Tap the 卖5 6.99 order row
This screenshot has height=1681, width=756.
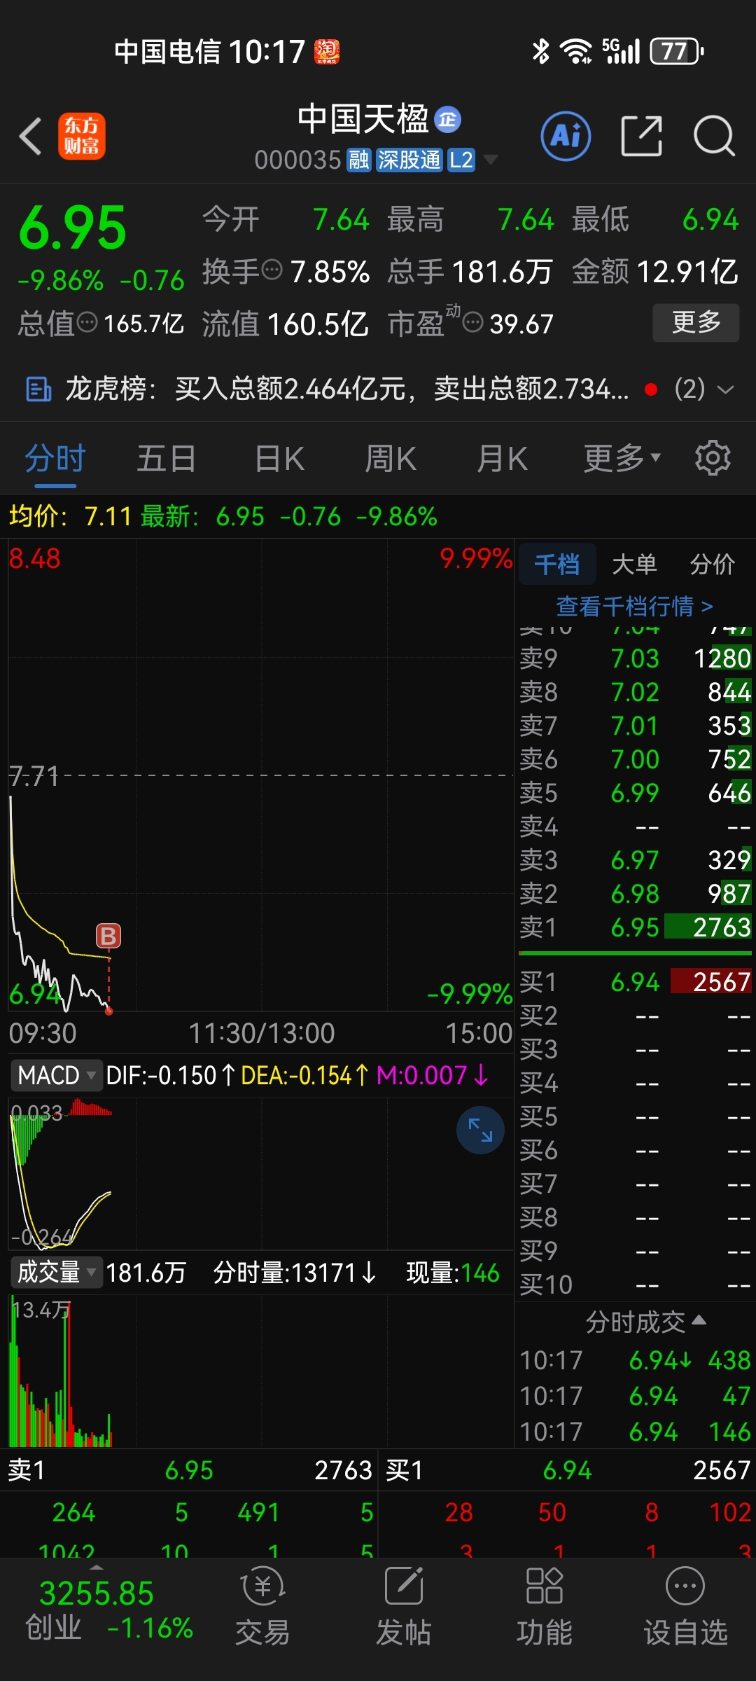point(636,793)
